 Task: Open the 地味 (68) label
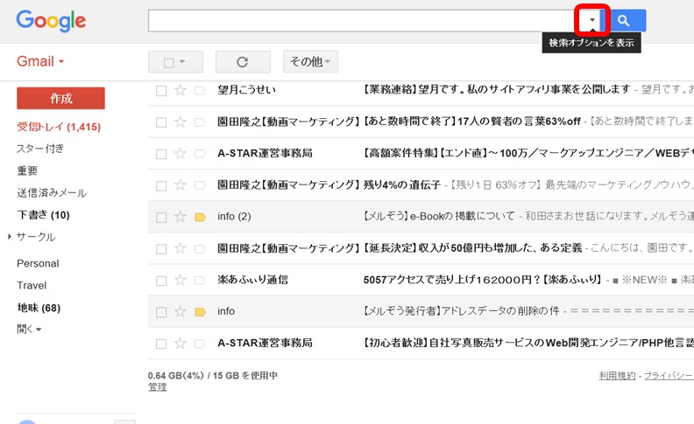coord(39,308)
